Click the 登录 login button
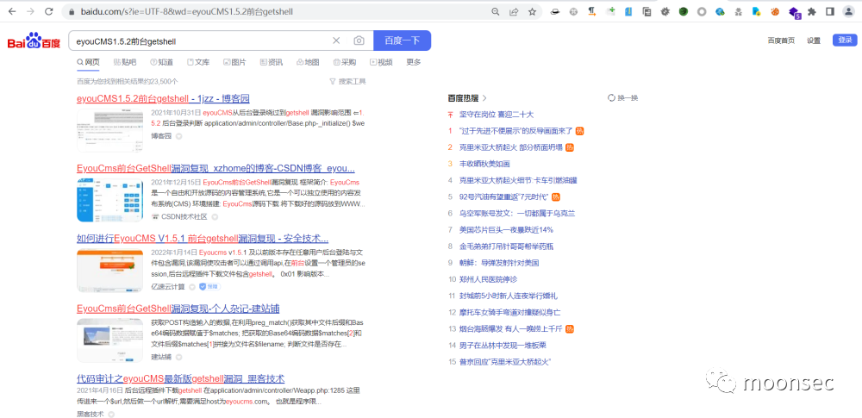862x418 pixels. tap(845, 41)
